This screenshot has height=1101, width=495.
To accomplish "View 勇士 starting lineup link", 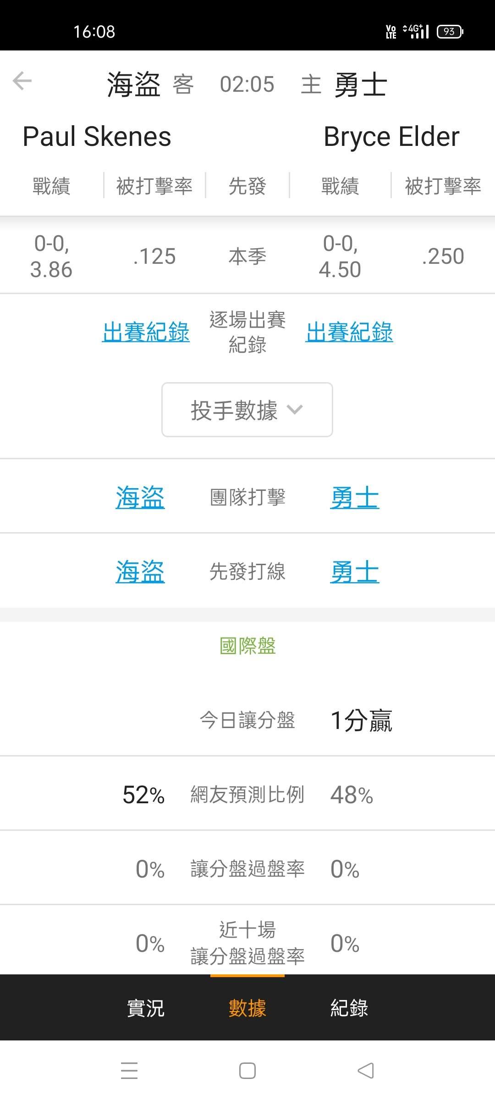I will (354, 572).
